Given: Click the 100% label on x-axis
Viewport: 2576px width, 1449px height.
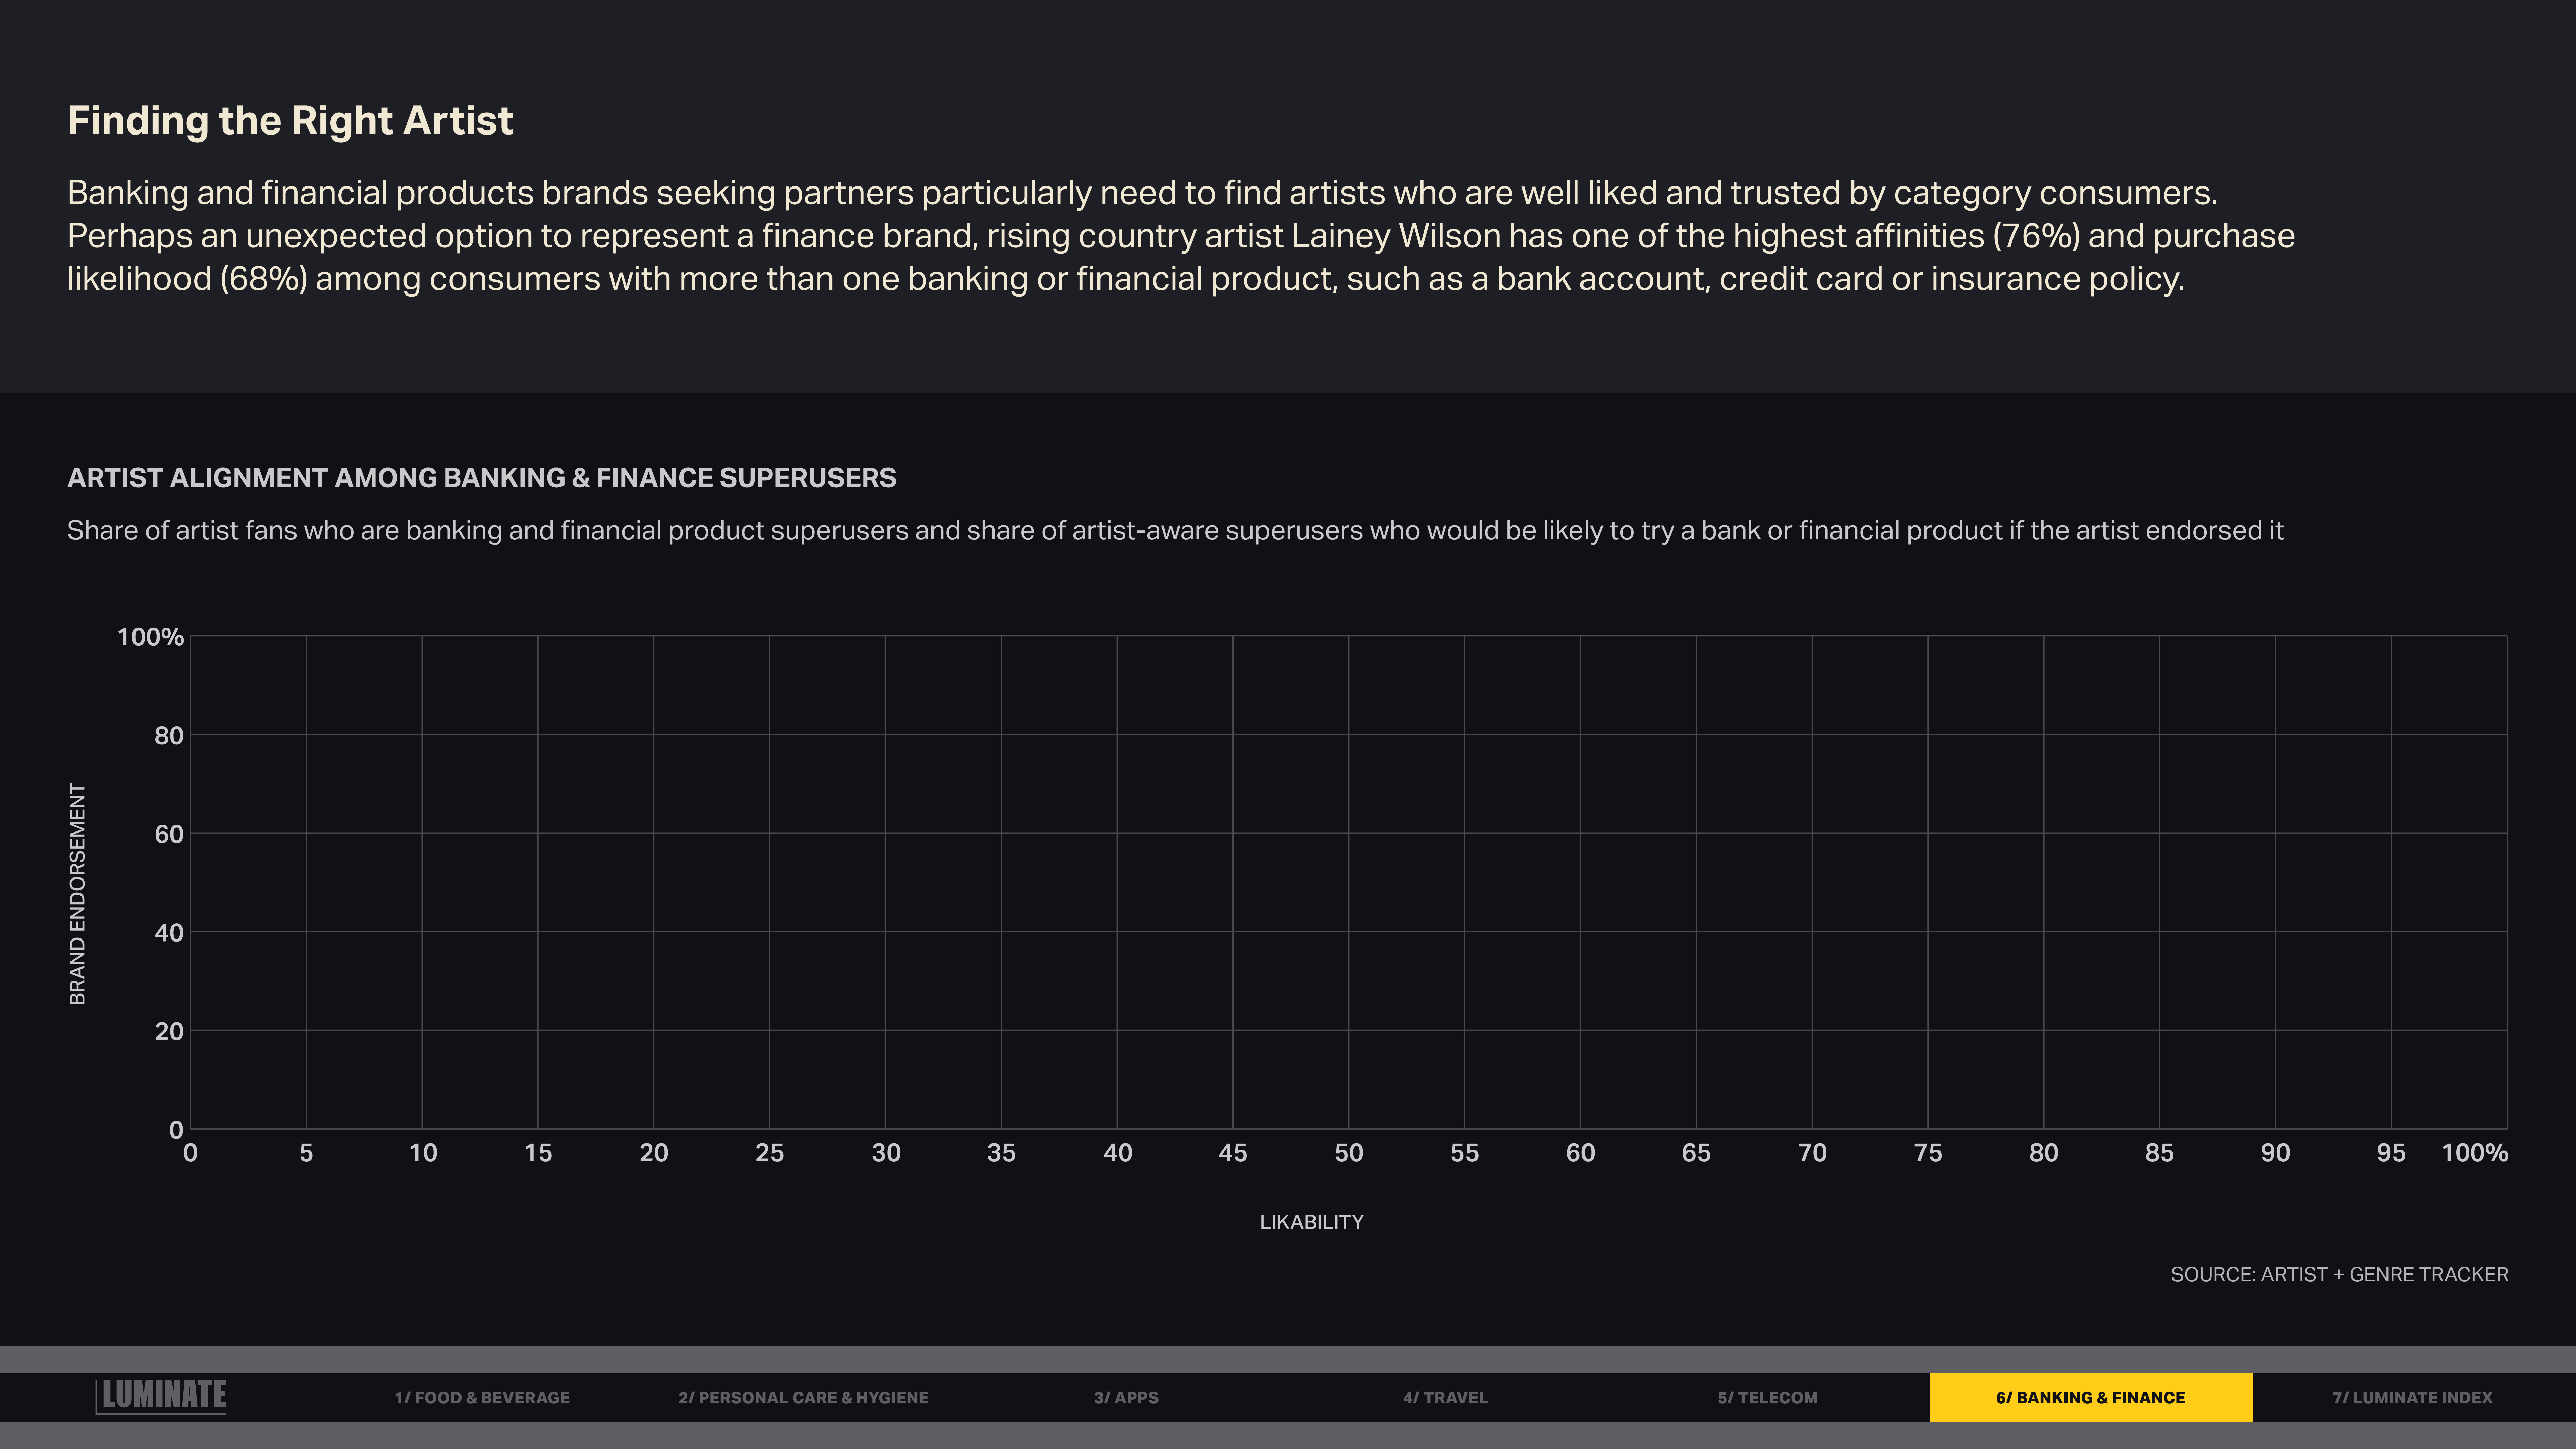Looking at the screenshot, I should 2474,1153.
